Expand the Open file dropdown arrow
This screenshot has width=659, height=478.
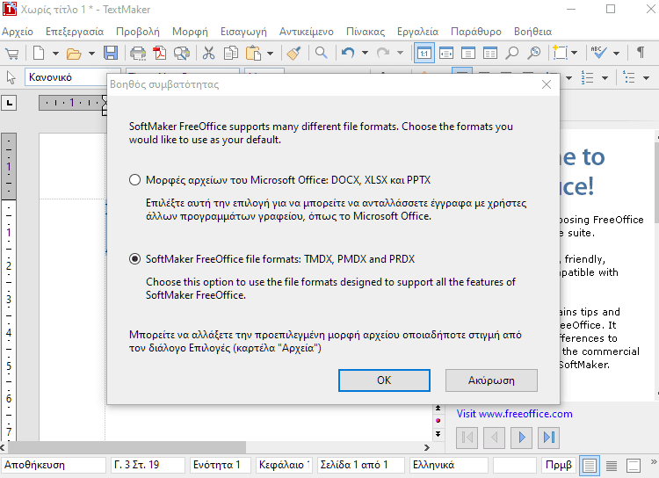tap(91, 54)
